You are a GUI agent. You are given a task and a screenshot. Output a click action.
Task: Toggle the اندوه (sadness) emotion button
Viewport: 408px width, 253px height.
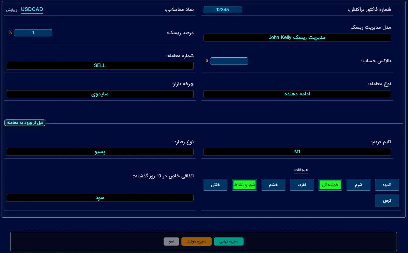[x=387, y=185]
